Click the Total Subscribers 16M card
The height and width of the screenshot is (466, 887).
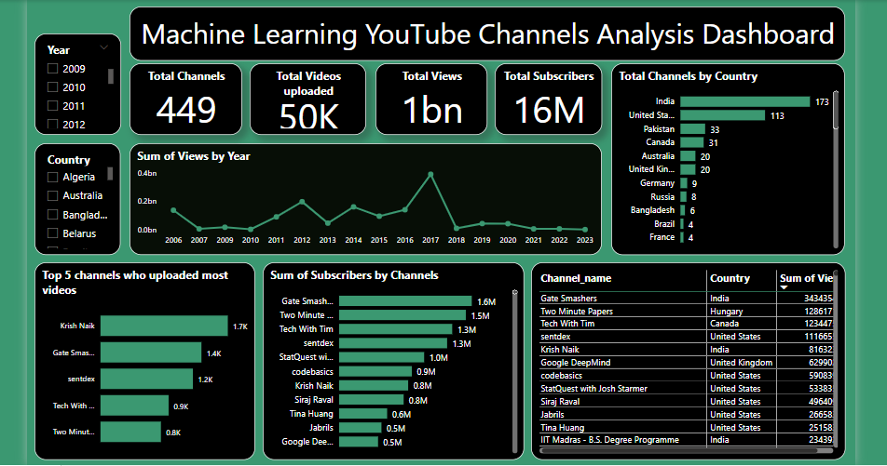pos(549,99)
